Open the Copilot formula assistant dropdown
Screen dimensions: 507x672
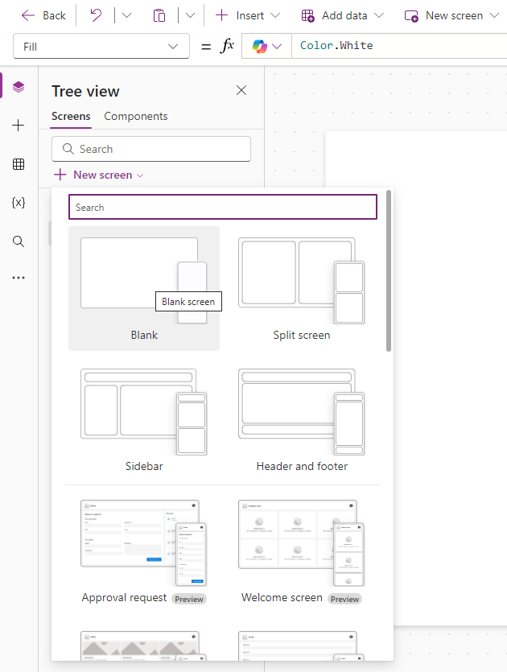[x=266, y=46]
